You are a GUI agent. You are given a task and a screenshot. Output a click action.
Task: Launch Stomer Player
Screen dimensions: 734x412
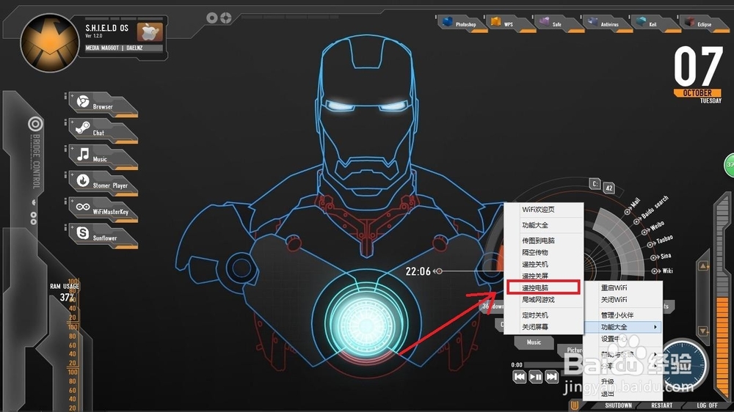103,183
